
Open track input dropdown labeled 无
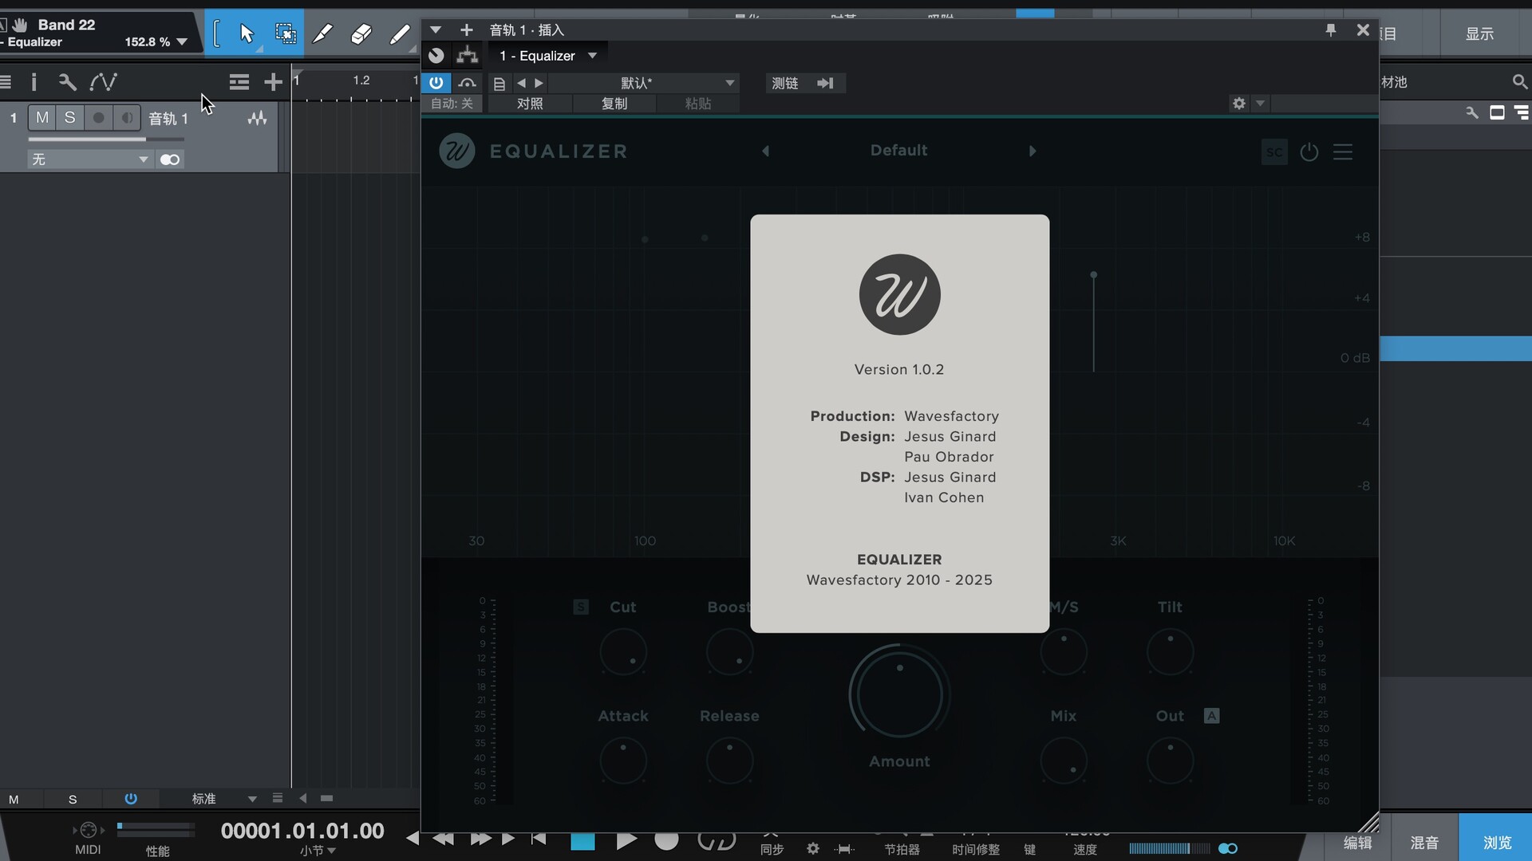[143, 159]
